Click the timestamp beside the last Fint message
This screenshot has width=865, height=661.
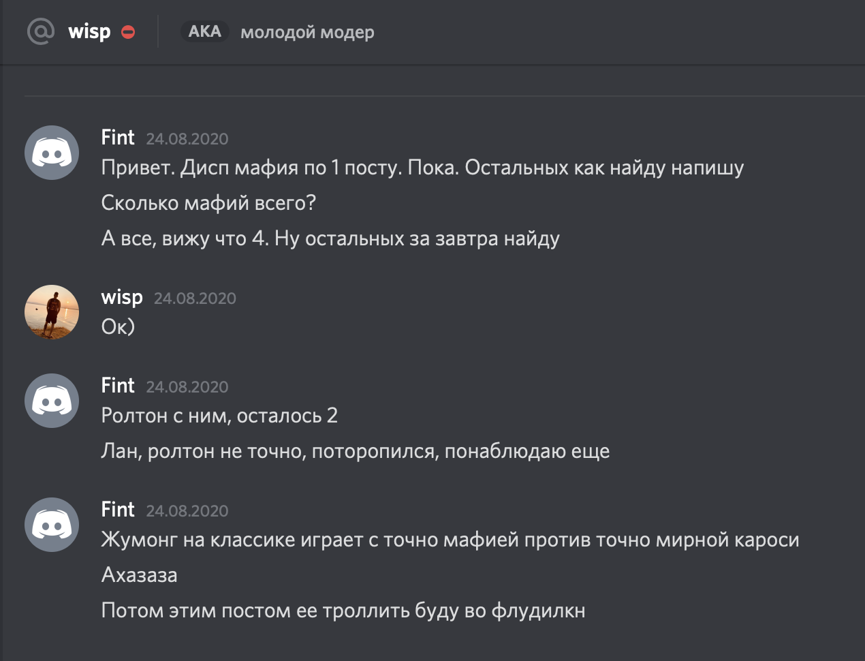coord(186,510)
